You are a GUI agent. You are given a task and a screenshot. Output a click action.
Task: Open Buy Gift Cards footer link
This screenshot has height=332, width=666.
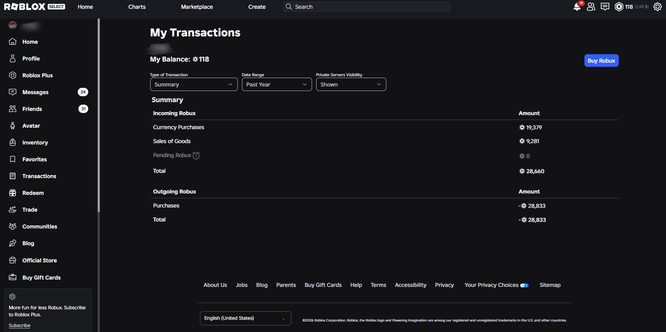click(x=323, y=285)
